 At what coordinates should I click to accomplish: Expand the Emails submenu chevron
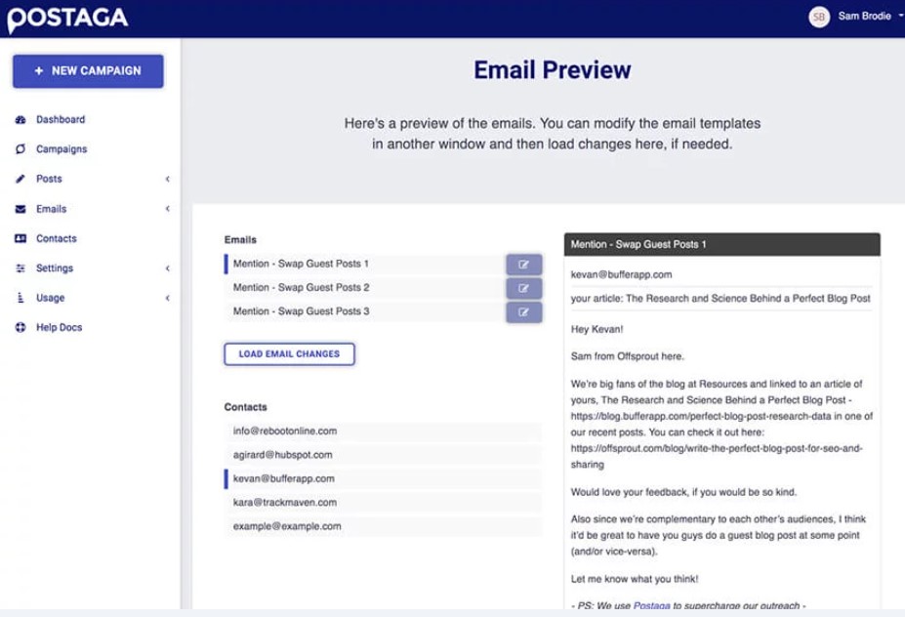tap(167, 208)
